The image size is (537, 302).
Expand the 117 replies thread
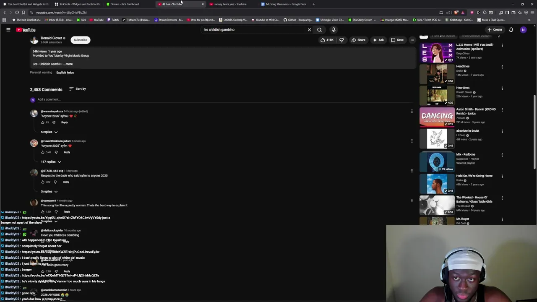[51, 162]
